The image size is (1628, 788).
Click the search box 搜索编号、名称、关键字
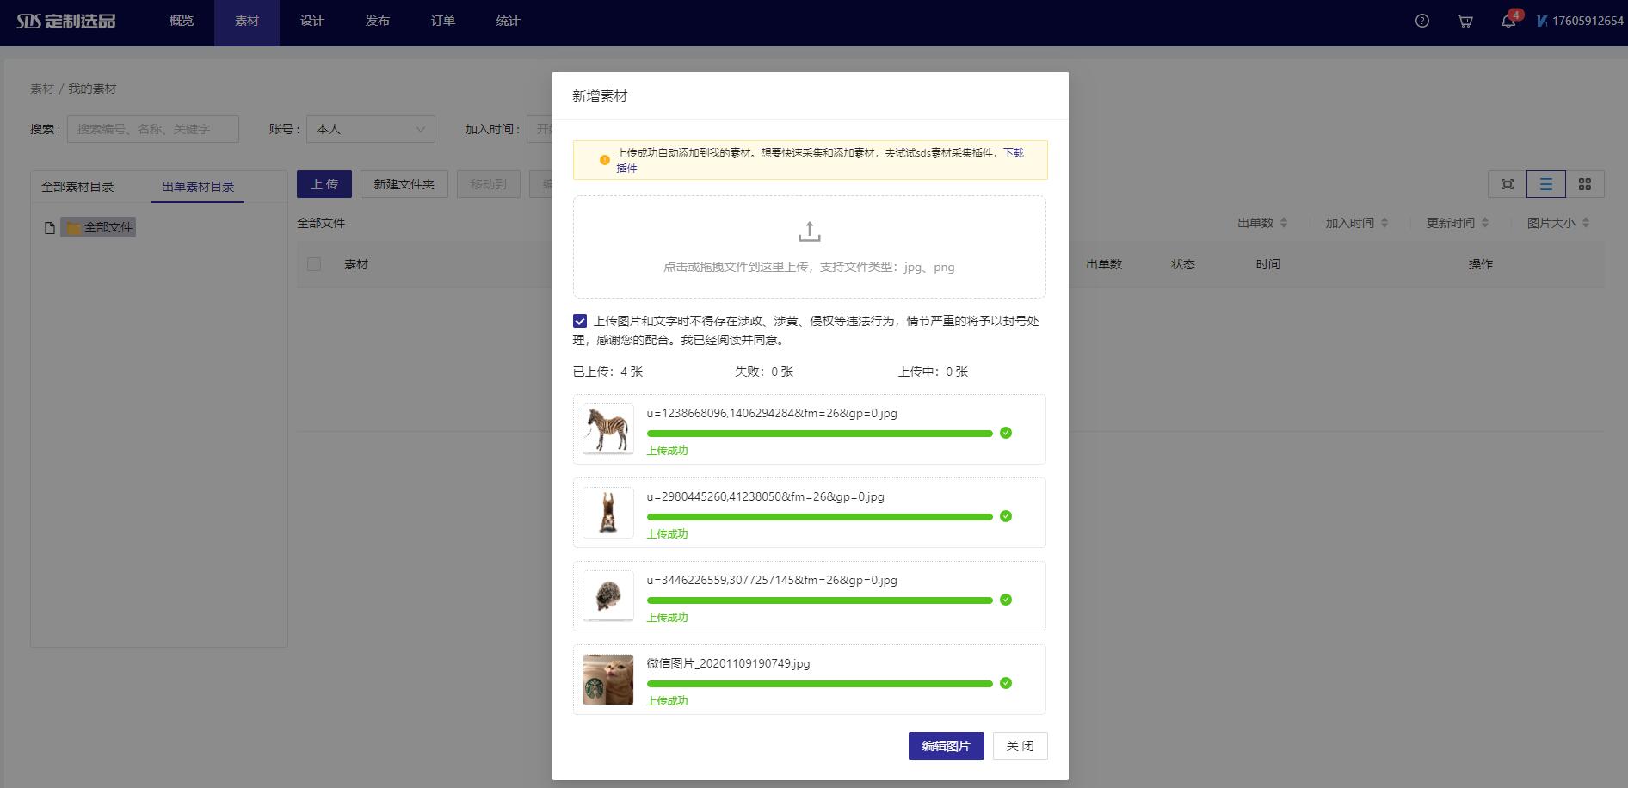click(x=153, y=129)
